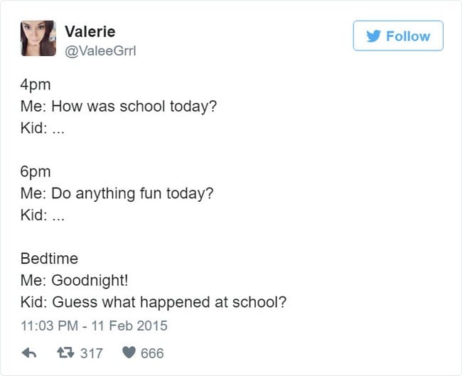Open Valerie's profile picture
462x376 pixels.
38,38
